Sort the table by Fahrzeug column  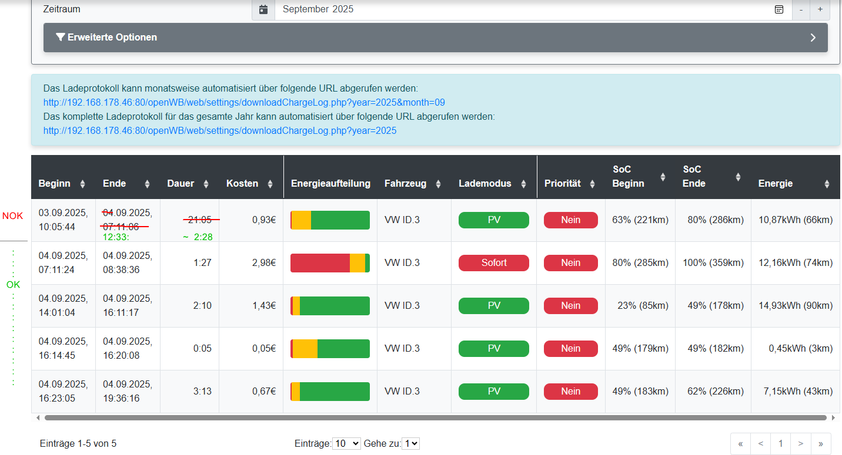click(x=438, y=184)
